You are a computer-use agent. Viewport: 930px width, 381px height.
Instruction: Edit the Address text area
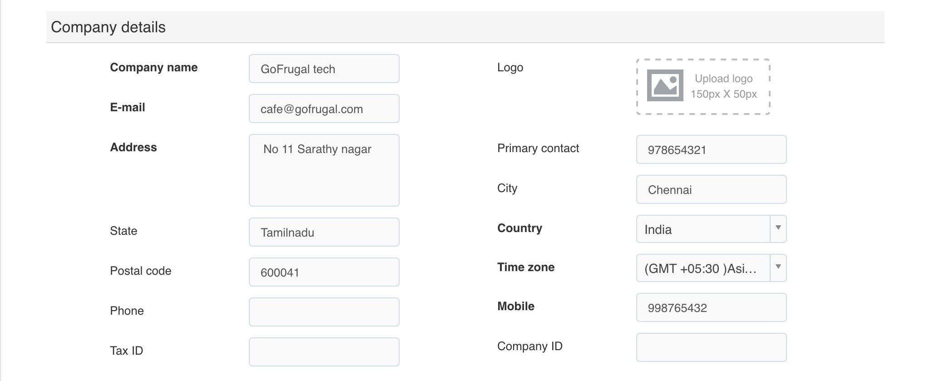[x=324, y=170]
